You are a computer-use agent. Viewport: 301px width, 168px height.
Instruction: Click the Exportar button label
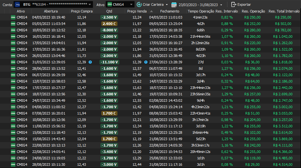244,4
